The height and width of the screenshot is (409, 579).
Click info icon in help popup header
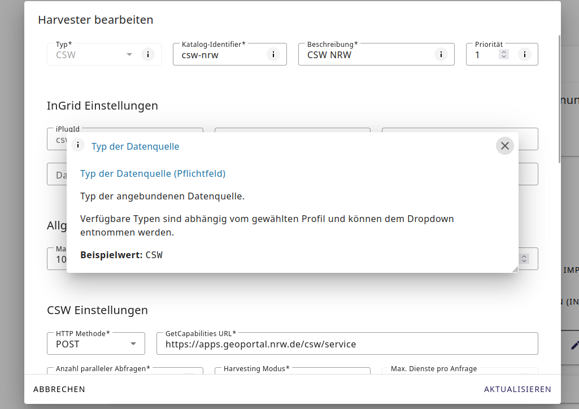78,145
